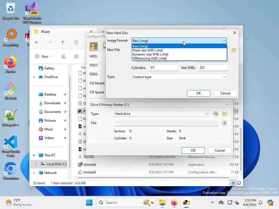
Task: Open the Hard drive type dropdown
Action: pos(162,114)
